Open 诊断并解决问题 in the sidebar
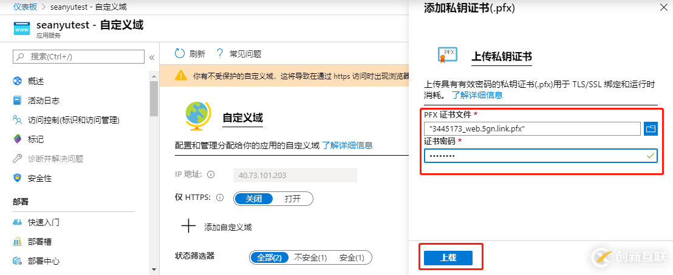The image size is (673, 275). (55, 159)
